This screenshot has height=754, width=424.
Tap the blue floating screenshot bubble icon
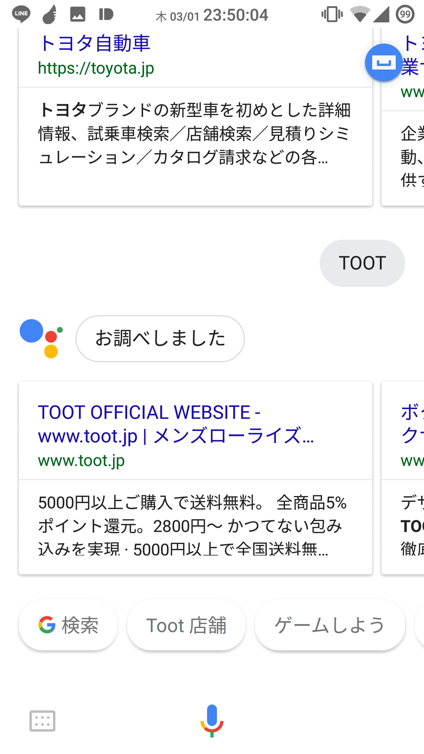384,62
